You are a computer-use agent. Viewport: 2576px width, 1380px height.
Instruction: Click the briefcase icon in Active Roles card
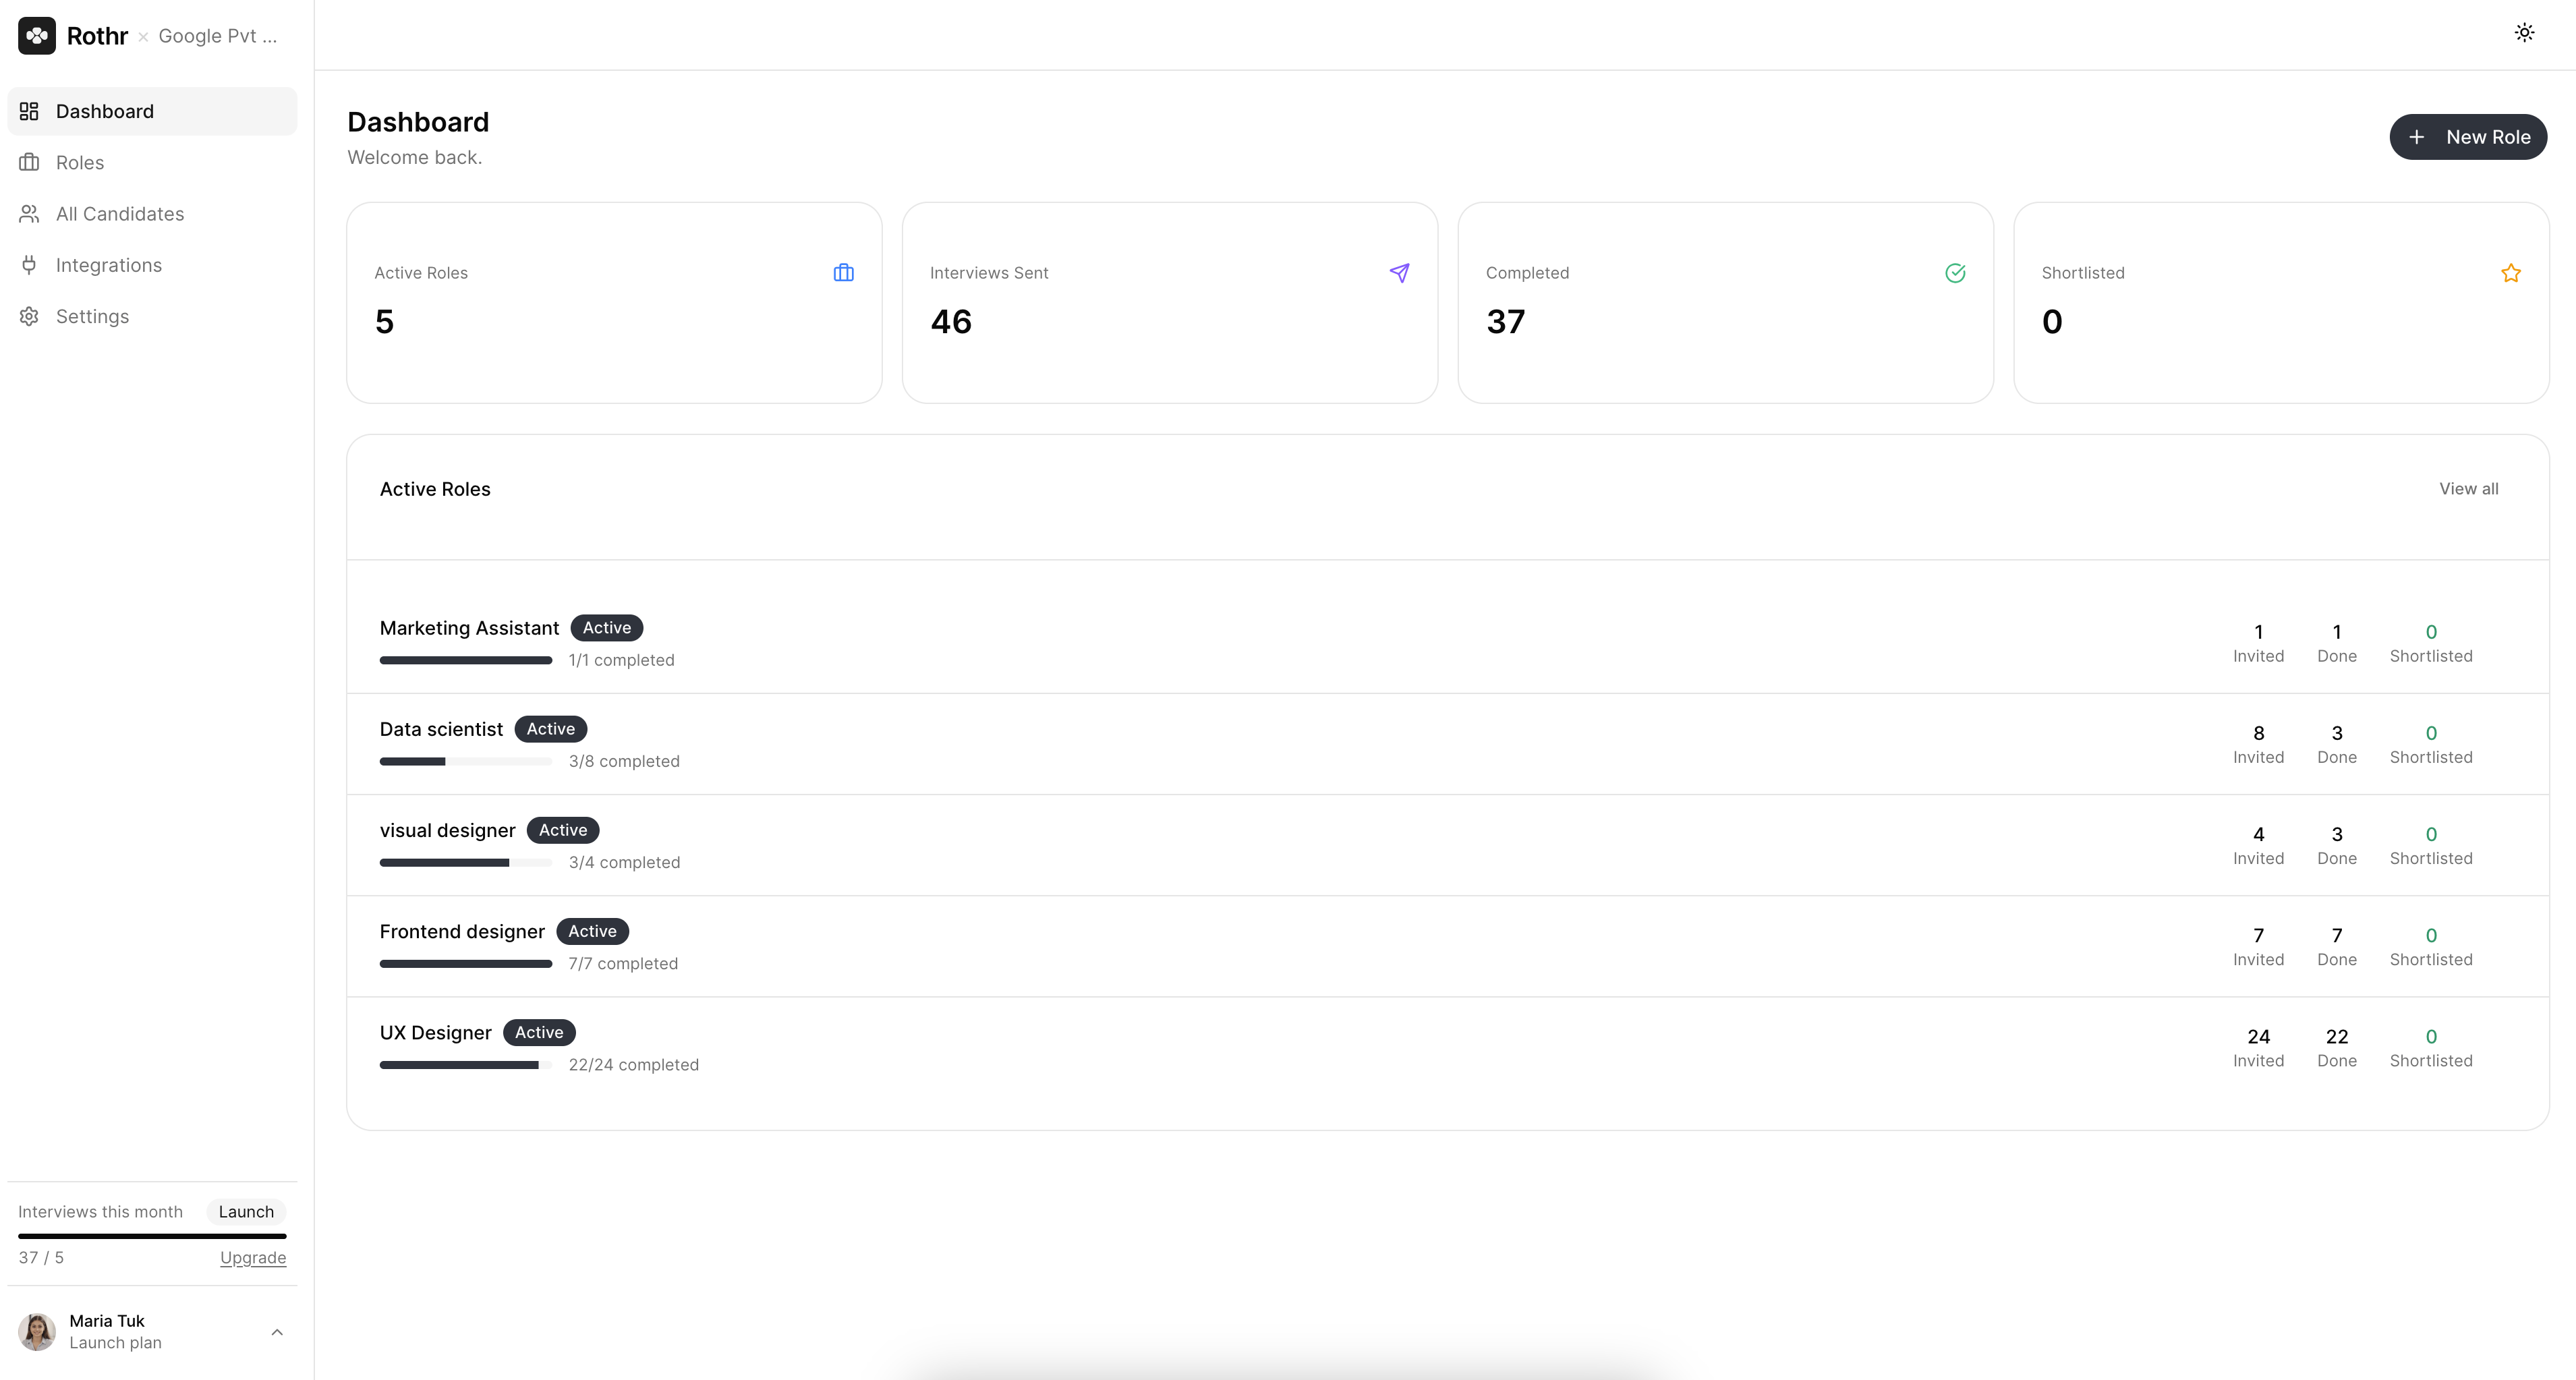point(843,273)
